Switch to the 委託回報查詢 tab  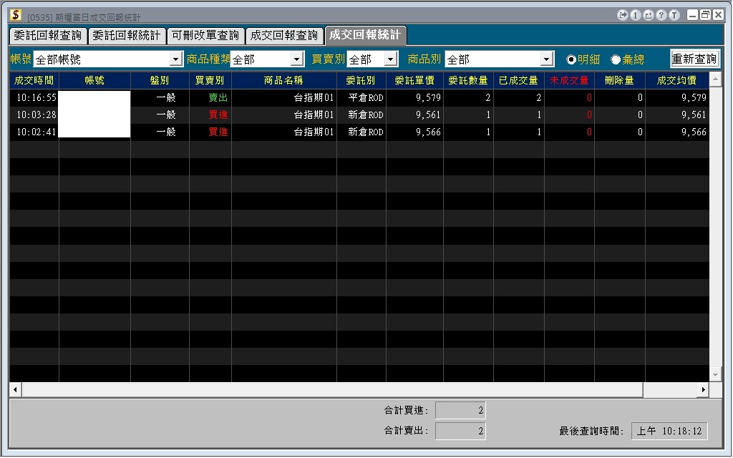point(48,36)
